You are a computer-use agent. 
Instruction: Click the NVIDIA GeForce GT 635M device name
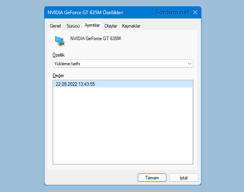click(x=96, y=39)
